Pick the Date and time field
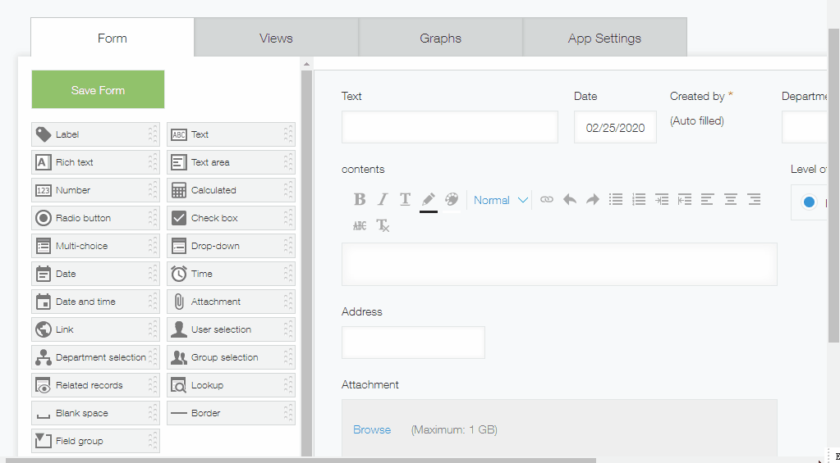The image size is (840, 463). click(x=95, y=302)
